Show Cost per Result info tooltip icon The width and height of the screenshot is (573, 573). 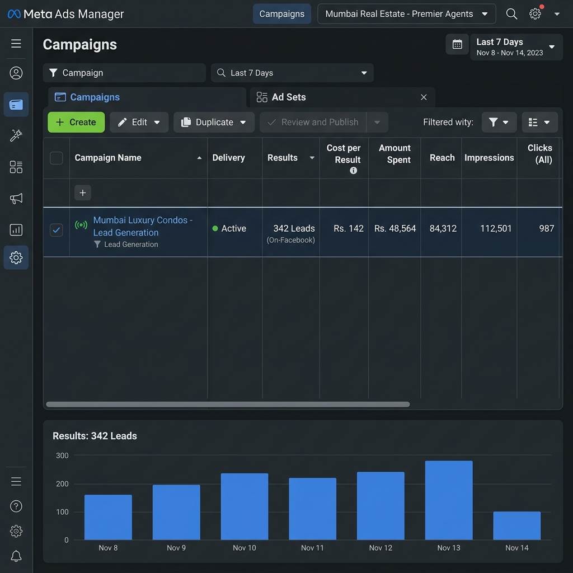coord(353,170)
